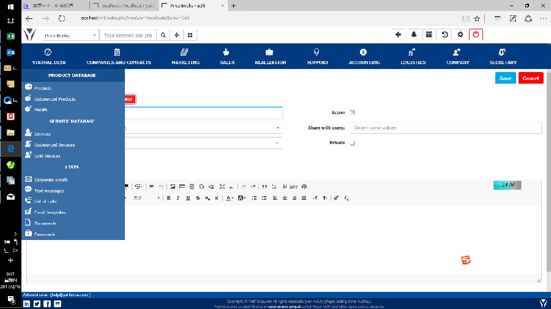Open Marketing menu
The height and width of the screenshot is (309, 551).
[x=185, y=56]
